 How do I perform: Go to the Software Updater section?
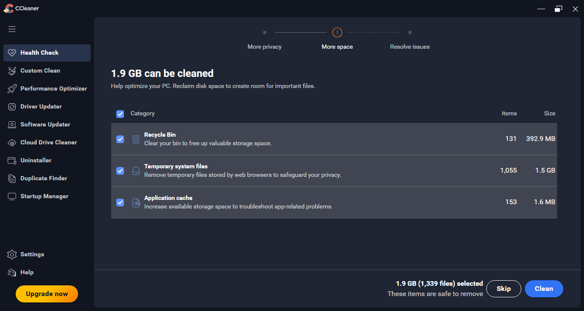45,125
